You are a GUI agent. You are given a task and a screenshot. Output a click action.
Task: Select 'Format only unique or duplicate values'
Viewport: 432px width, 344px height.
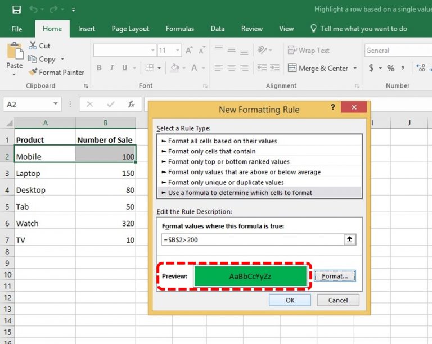tap(259, 183)
